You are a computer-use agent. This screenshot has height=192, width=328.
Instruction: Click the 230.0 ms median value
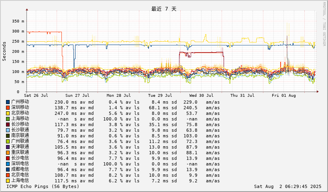coord(66,102)
